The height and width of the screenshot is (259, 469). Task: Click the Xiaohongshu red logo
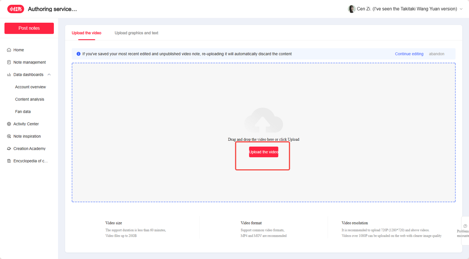point(16,9)
